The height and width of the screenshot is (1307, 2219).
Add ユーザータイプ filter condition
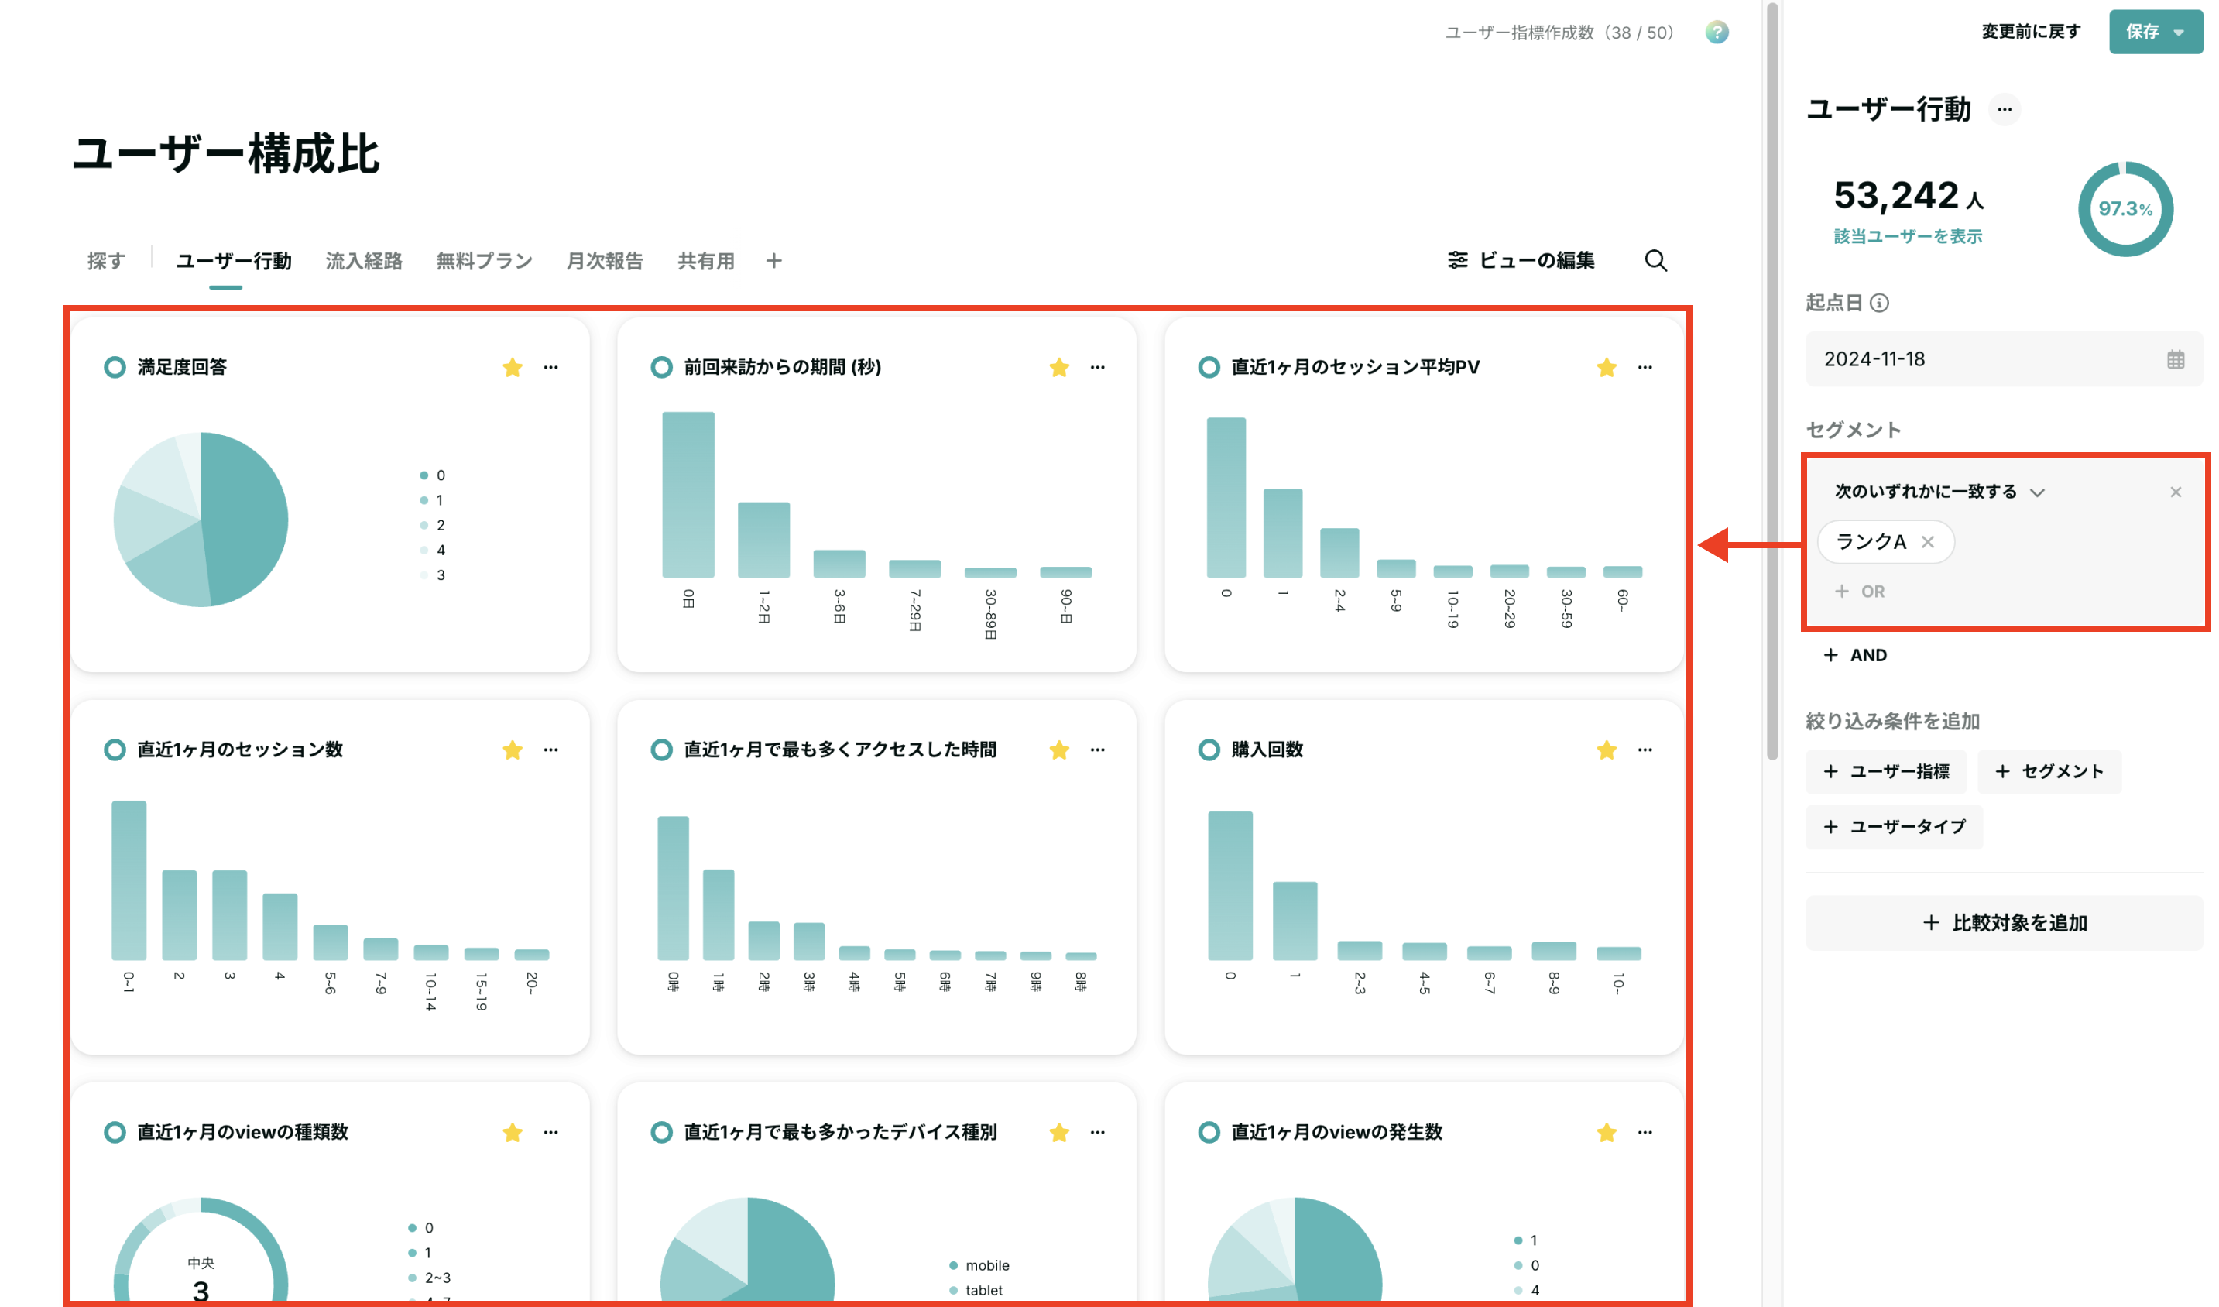1894,827
